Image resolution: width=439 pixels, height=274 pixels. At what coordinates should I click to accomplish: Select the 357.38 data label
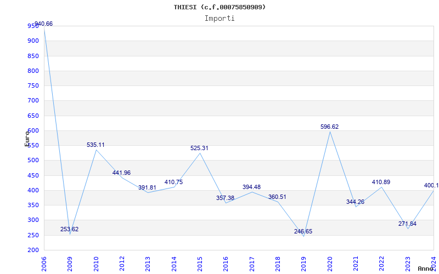(x=225, y=198)
